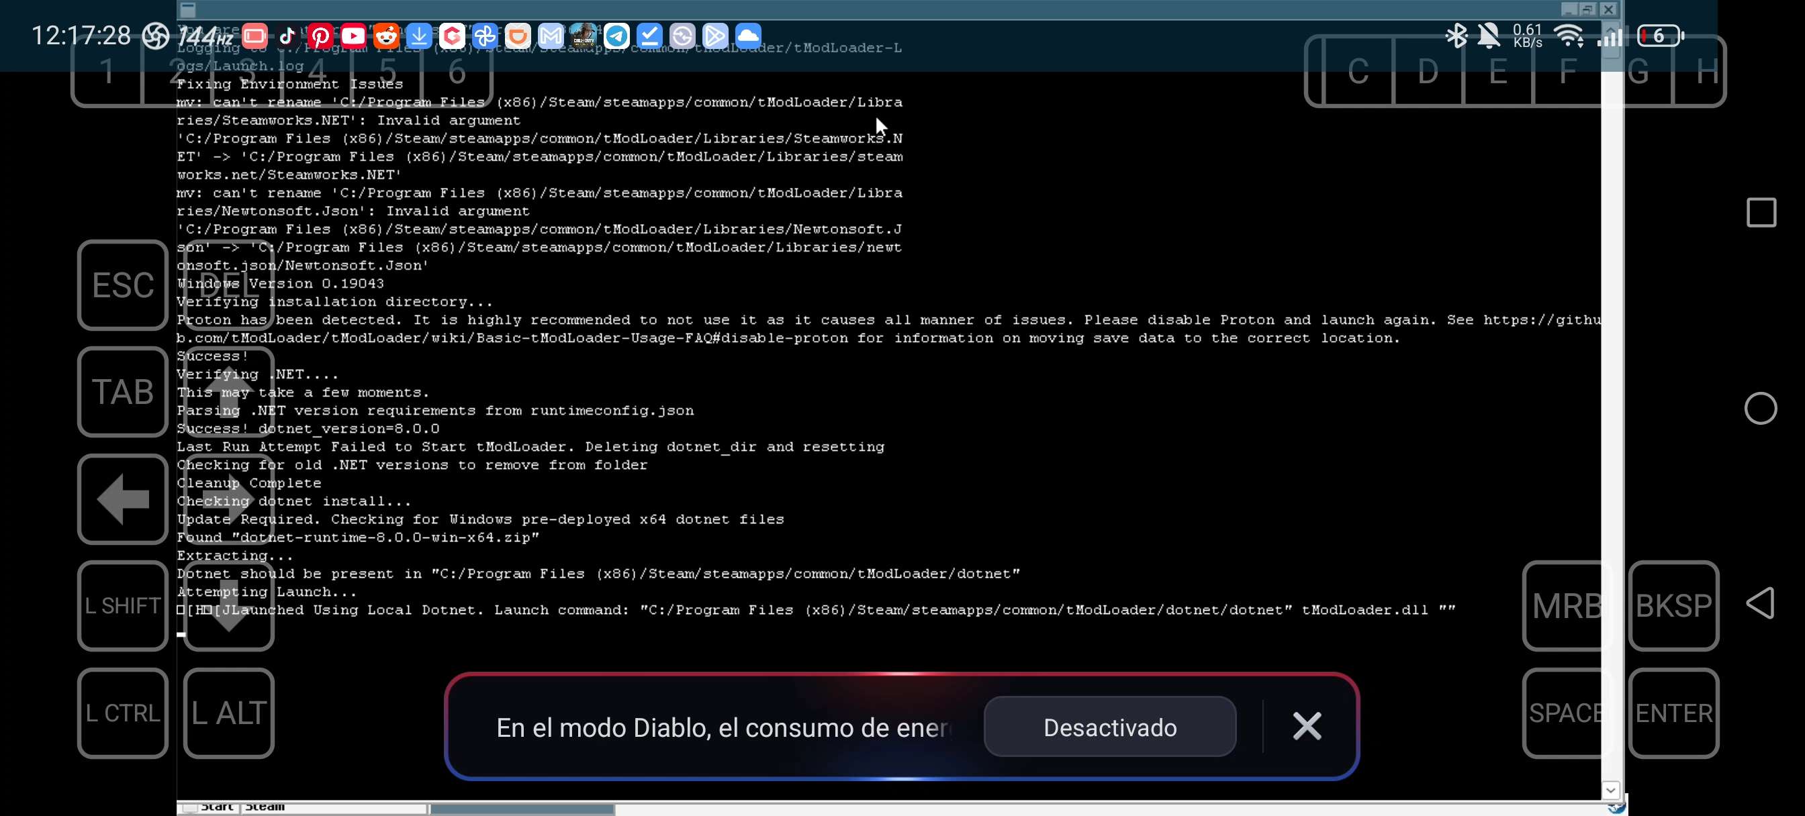Tap the number 5 overlay key
Image resolution: width=1805 pixels, height=816 pixels.
pyautogui.click(x=387, y=71)
